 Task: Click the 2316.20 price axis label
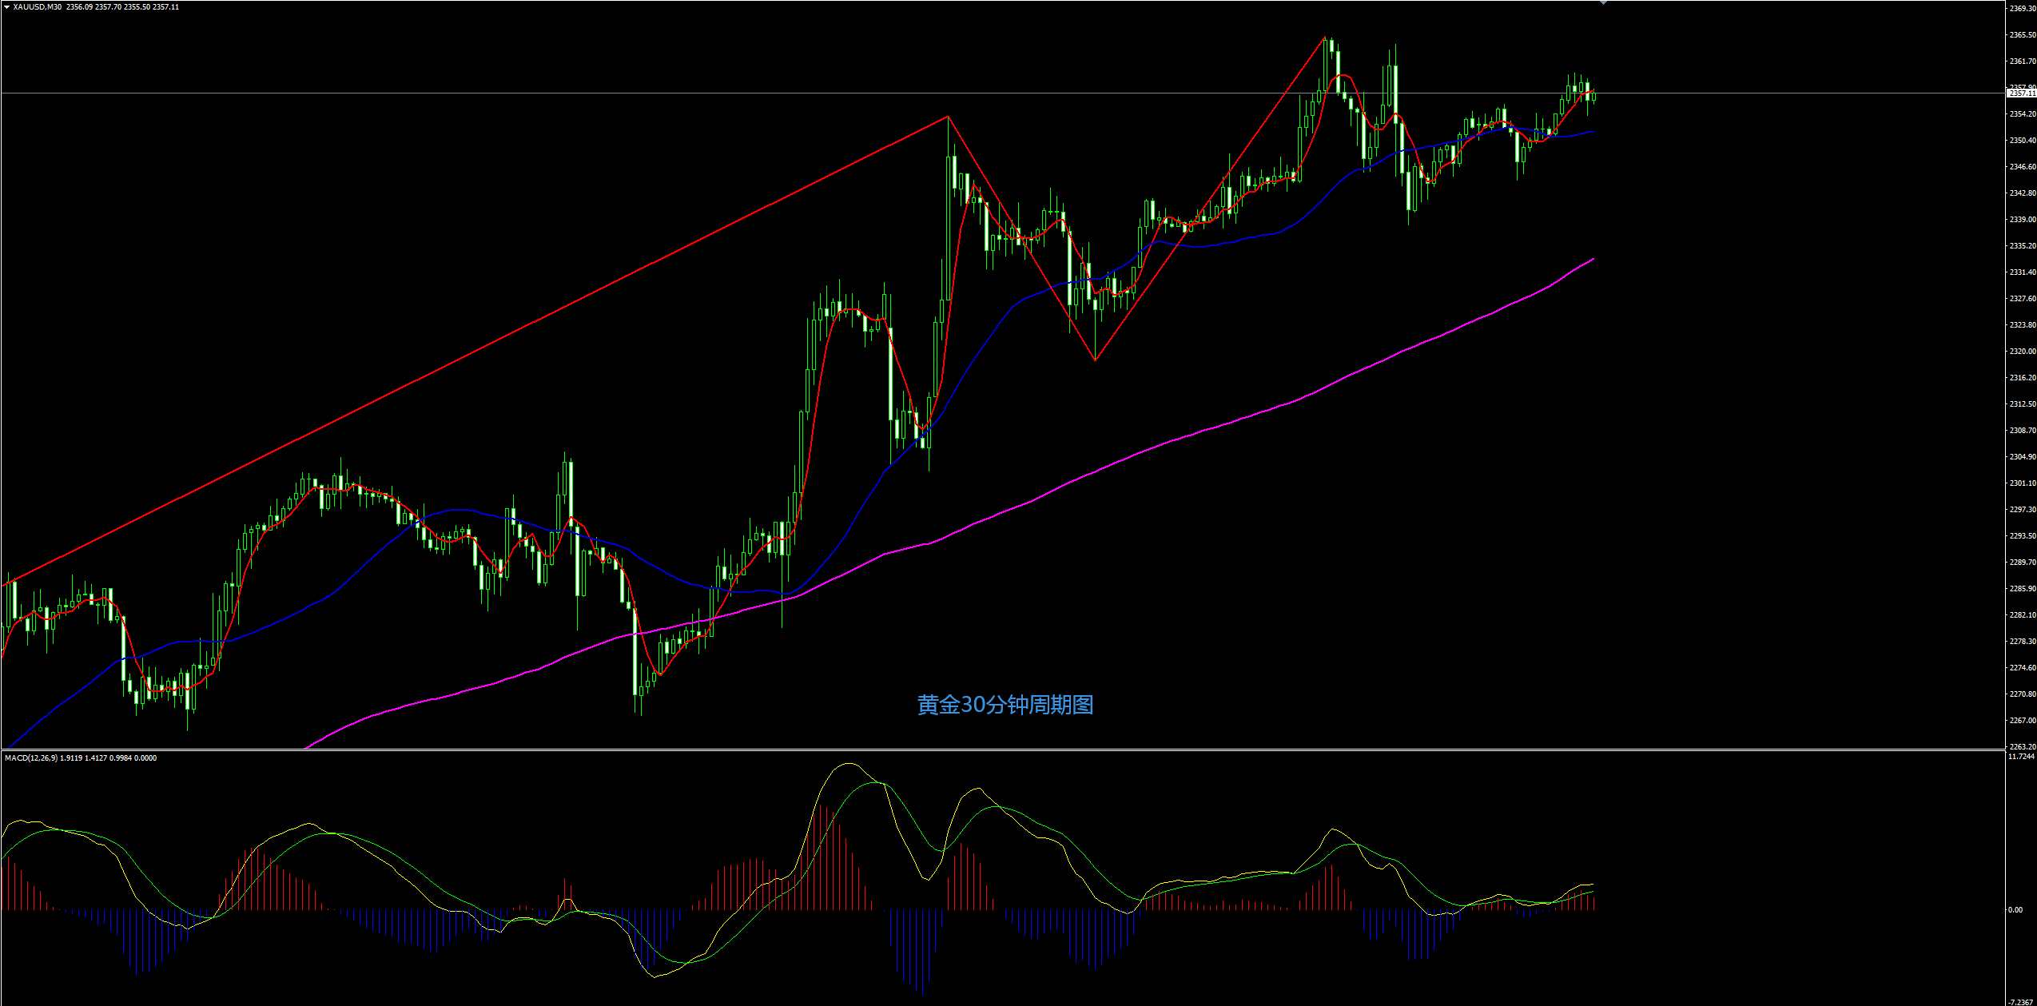click(2022, 378)
